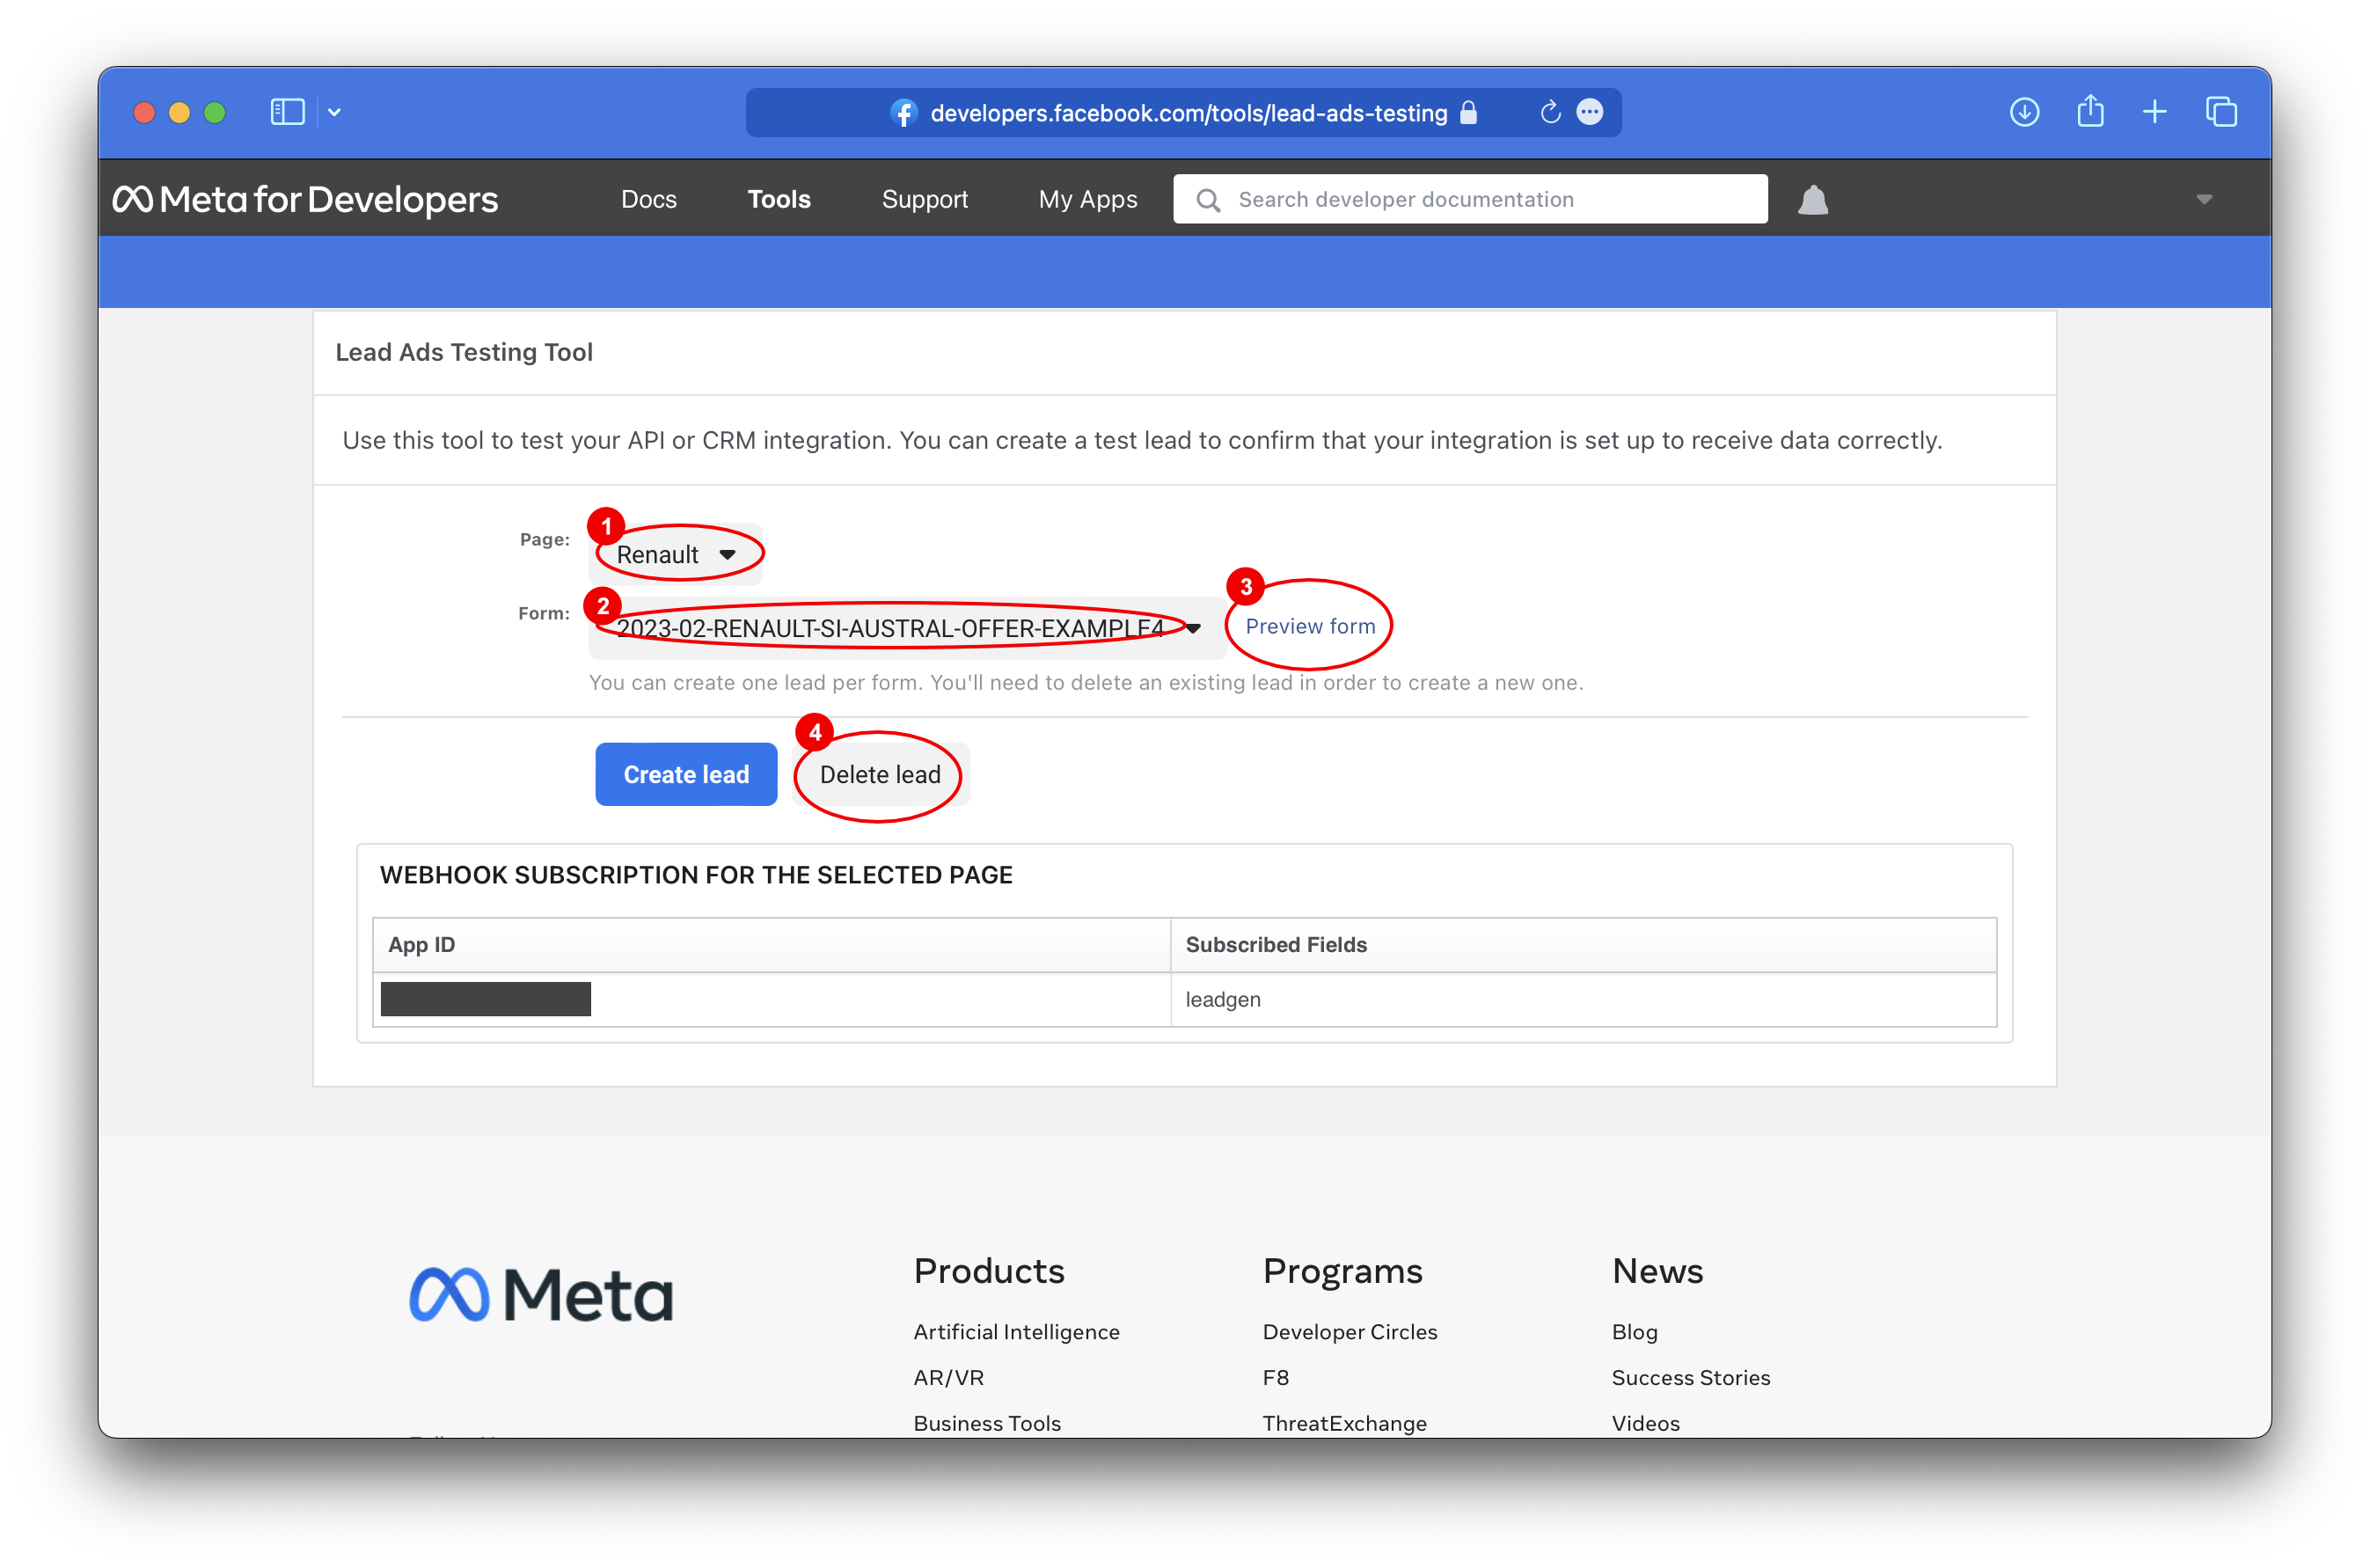Click the notifications bell icon
The width and height of the screenshot is (2370, 1568).
[x=1812, y=200]
